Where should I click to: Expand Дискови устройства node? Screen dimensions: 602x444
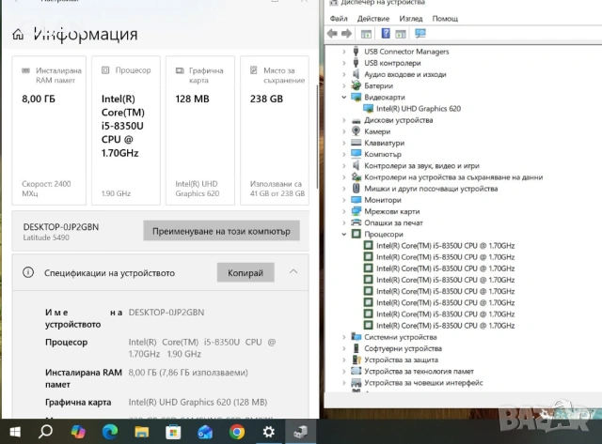pos(344,120)
